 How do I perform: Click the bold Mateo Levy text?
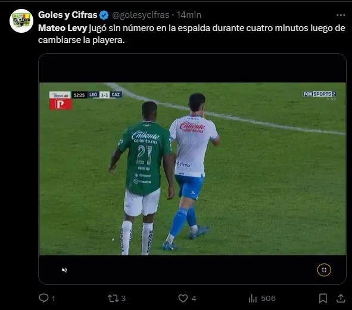tap(63, 28)
